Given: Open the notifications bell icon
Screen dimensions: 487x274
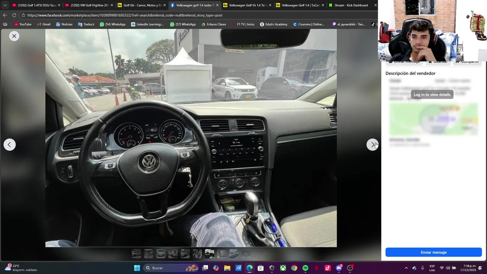Looking at the screenshot, I should click(x=480, y=268).
